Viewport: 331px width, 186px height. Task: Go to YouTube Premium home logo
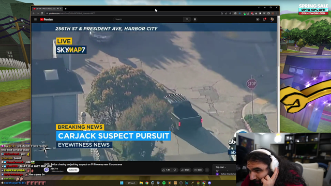[47, 20]
